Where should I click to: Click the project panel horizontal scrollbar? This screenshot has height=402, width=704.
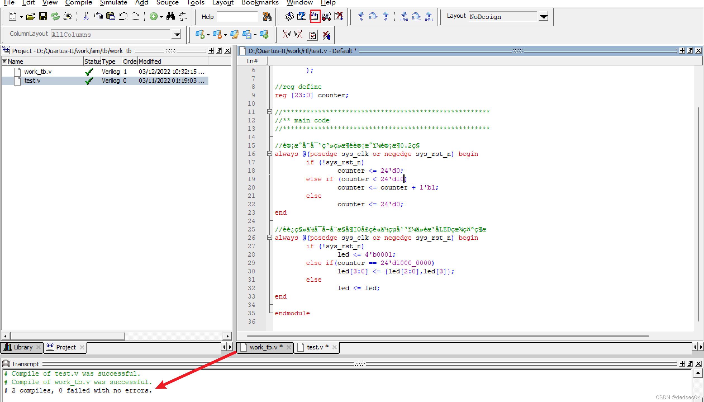(x=67, y=336)
